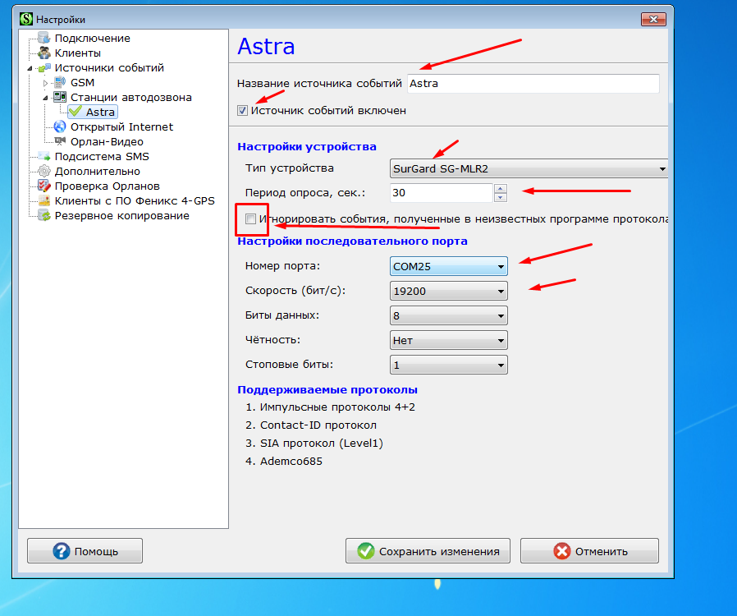The image size is (737, 616).
Task: Close the Настройки window
Action: [653, 19]
